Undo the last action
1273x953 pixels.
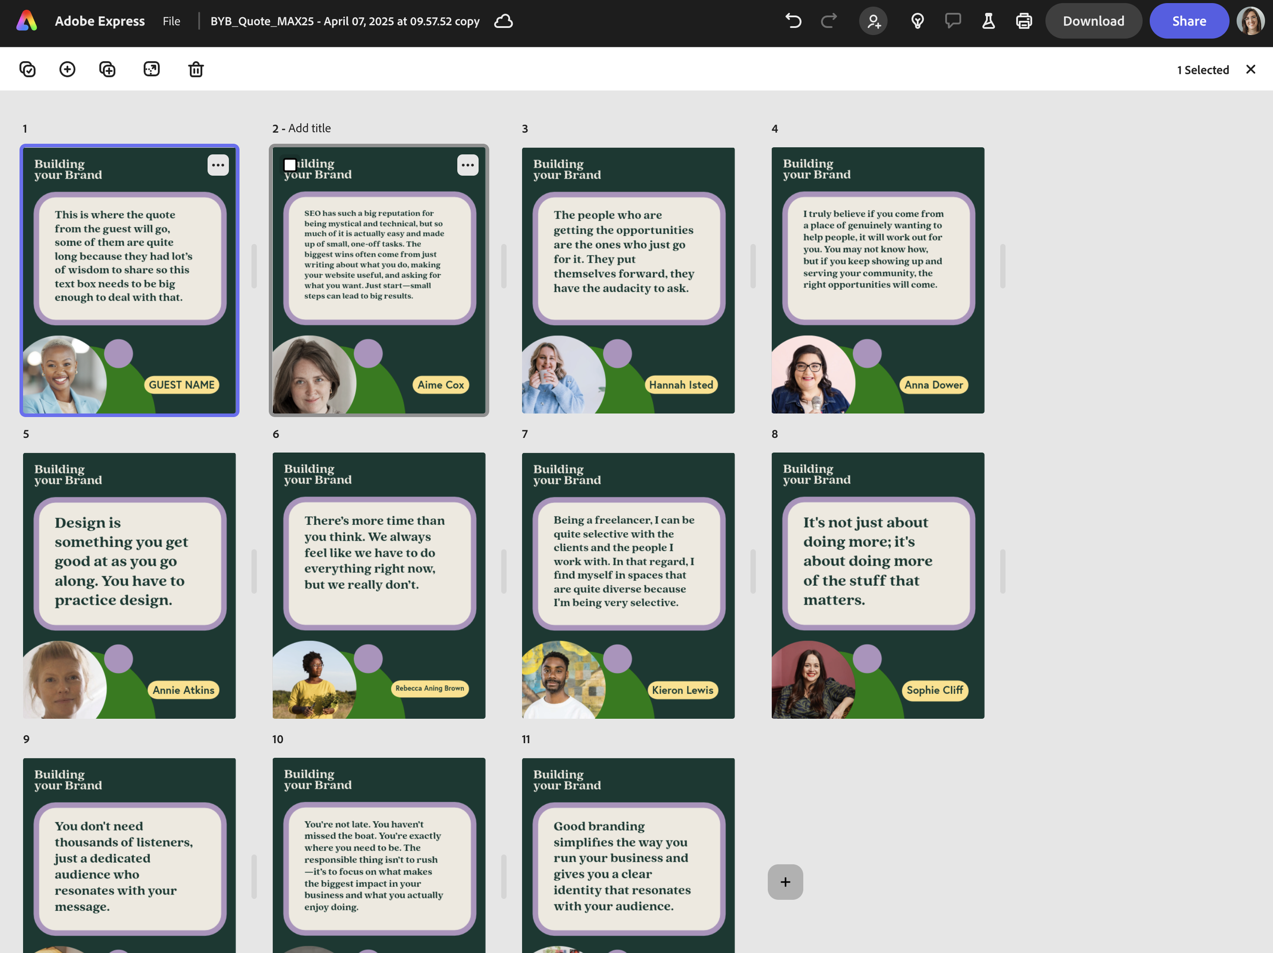coord(793,21)
